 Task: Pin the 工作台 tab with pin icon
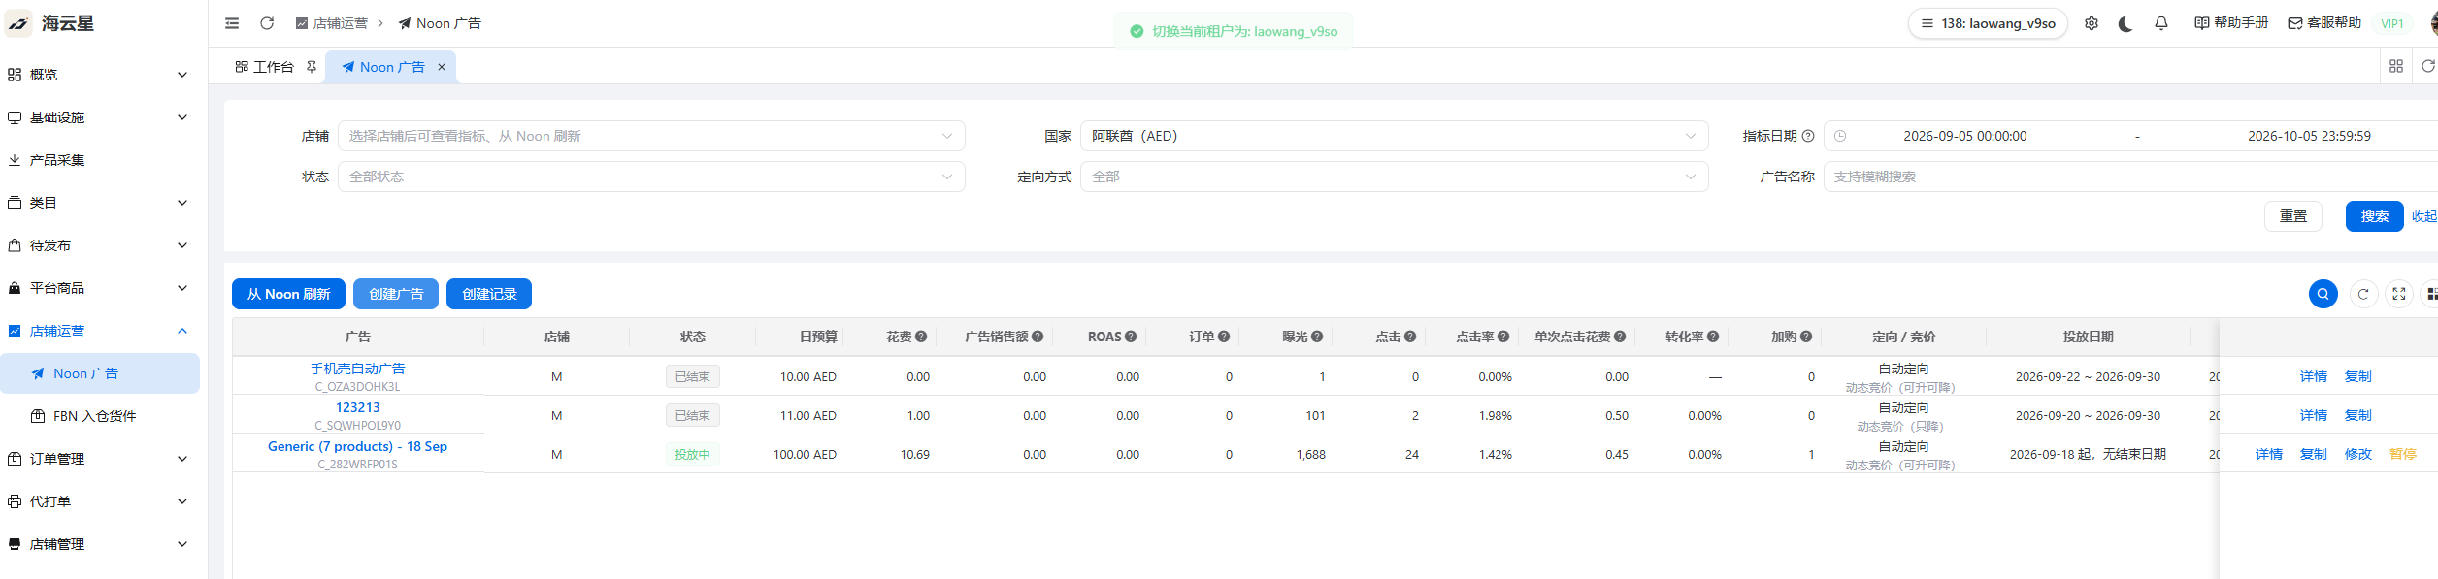pyautogui.click(x=312, y=67)
